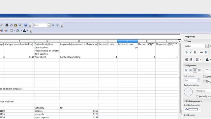Align text right in Alignment section
211x119 pixels.
pos(195,70)
